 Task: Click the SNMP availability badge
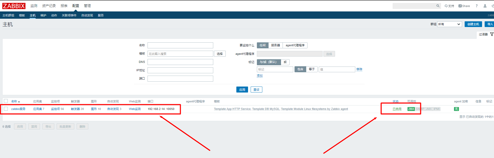(x=420, y=109)
